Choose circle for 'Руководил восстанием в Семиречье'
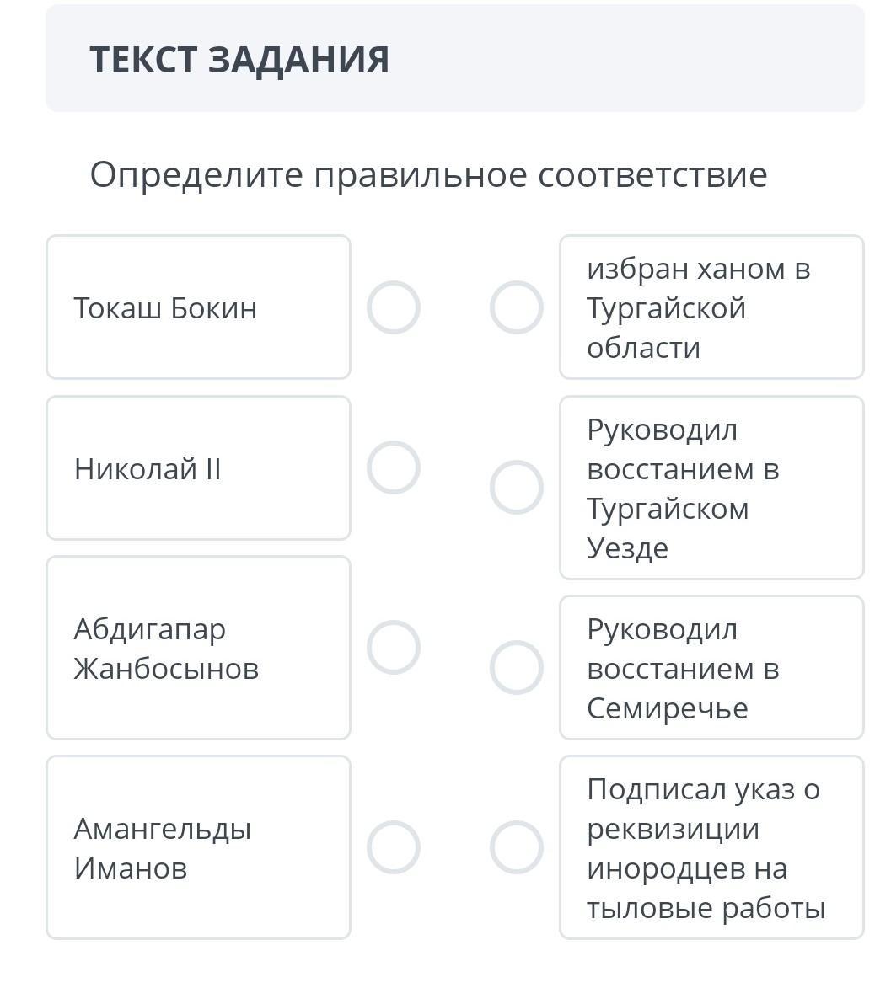 517,667
